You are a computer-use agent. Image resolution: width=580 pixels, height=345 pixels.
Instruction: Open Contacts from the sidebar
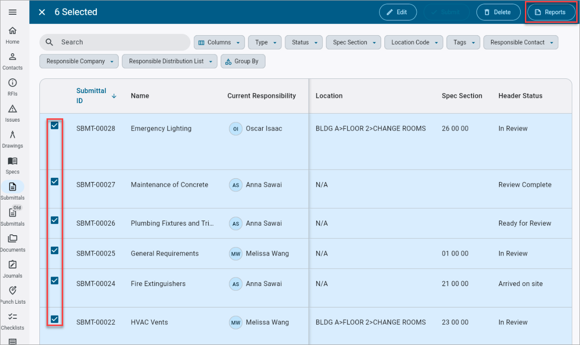coord(13,62)
